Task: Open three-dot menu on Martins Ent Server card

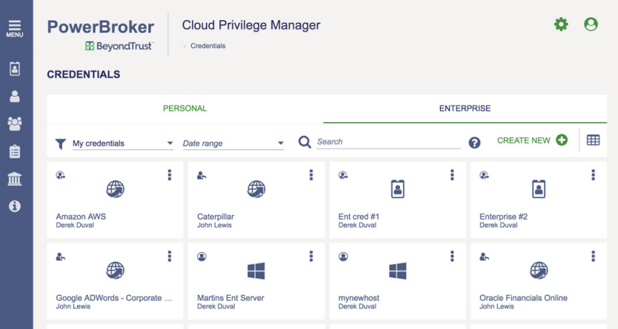Action: [x=311, y=257]
